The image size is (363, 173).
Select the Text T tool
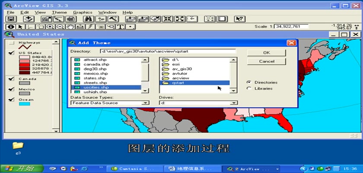120,27
